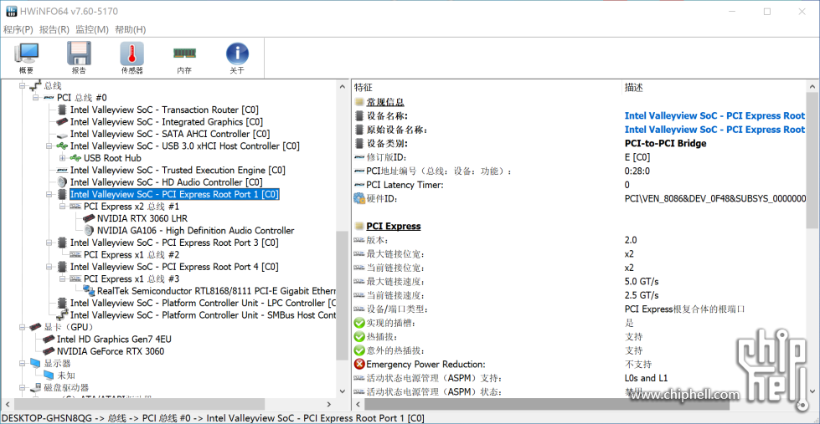Click the 原始设备名称 value link
The height and width of the screenshot is (424, 820).
715,130
